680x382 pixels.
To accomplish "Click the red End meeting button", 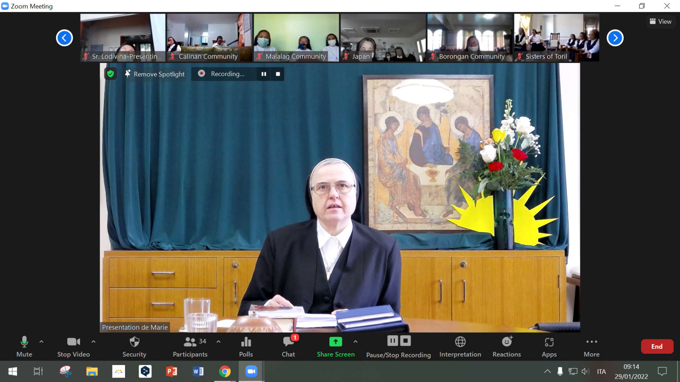I will (x=657, y=347).
